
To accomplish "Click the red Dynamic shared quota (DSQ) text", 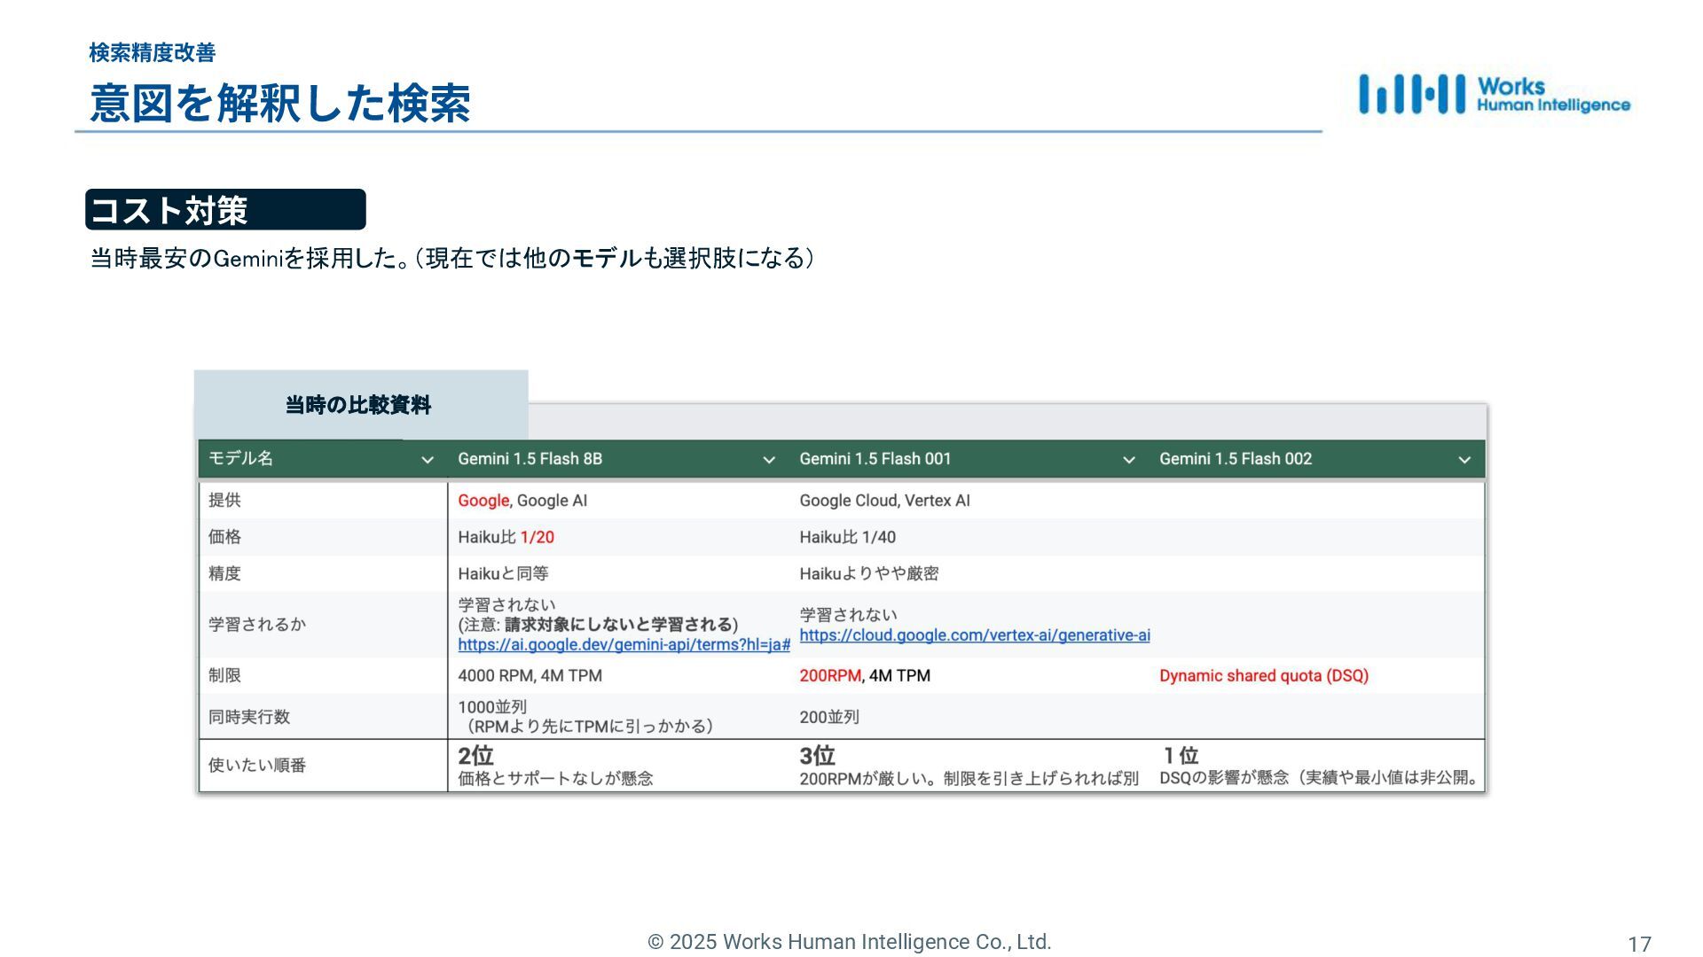I will (1263, 676).
